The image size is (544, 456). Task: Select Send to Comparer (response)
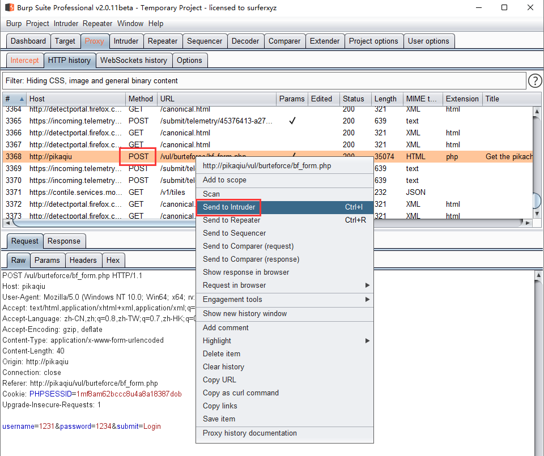point(284,259)
